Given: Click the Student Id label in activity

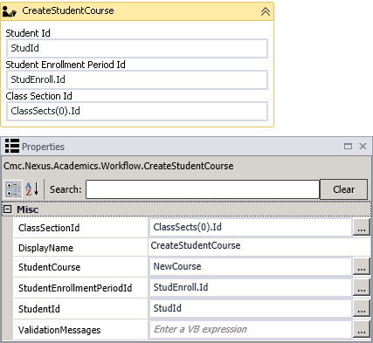Looking at the screenshot, I should (28, 33).
